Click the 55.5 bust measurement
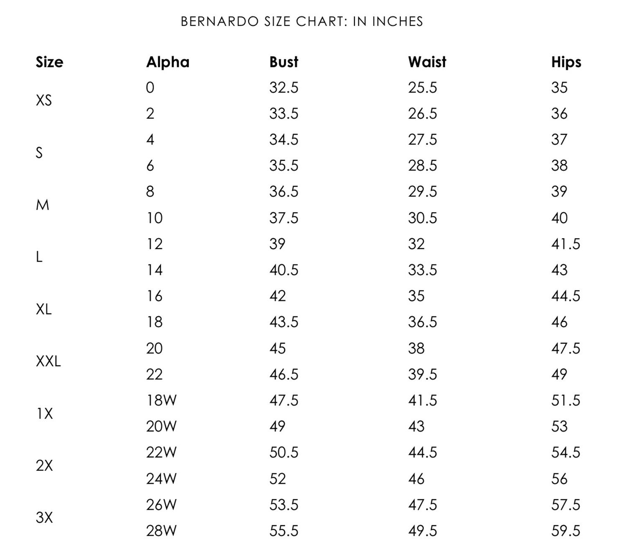621x552 pixels. [284, 531]
